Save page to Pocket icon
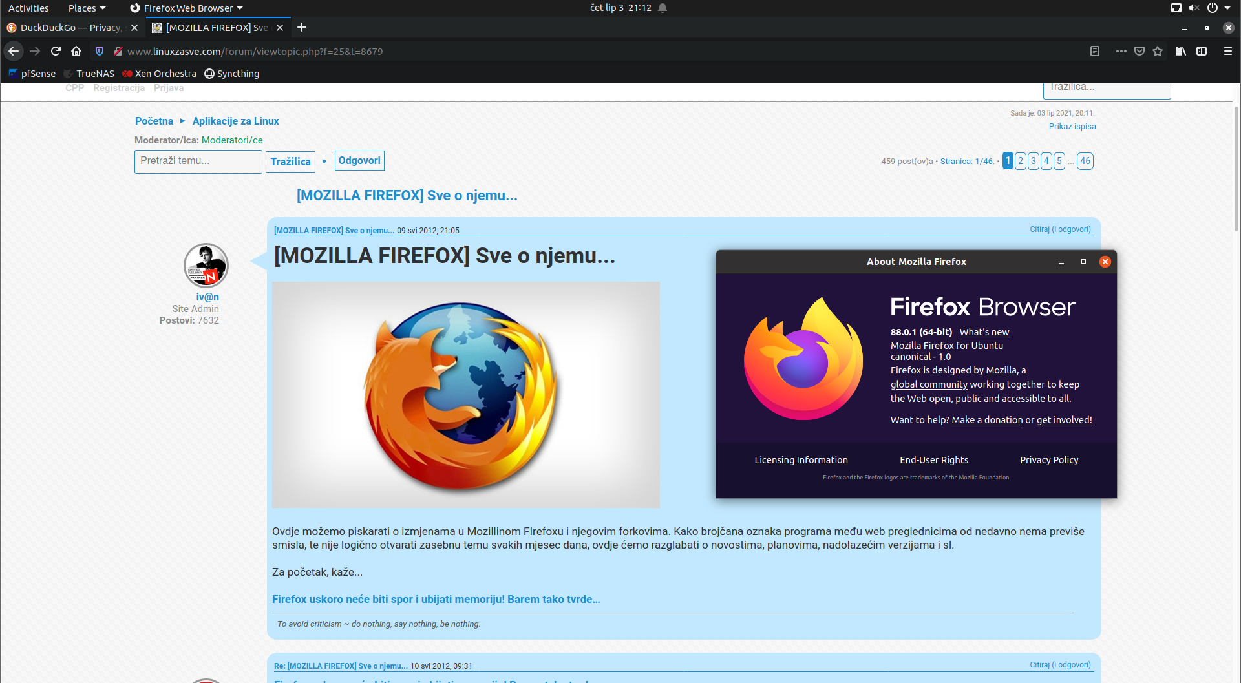The height and width of the screenshot is (683, 1241). pyautogui.click(x=1140, y=51)
